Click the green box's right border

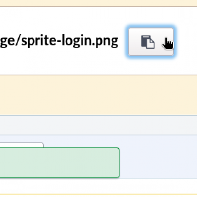tap(119, 163)
